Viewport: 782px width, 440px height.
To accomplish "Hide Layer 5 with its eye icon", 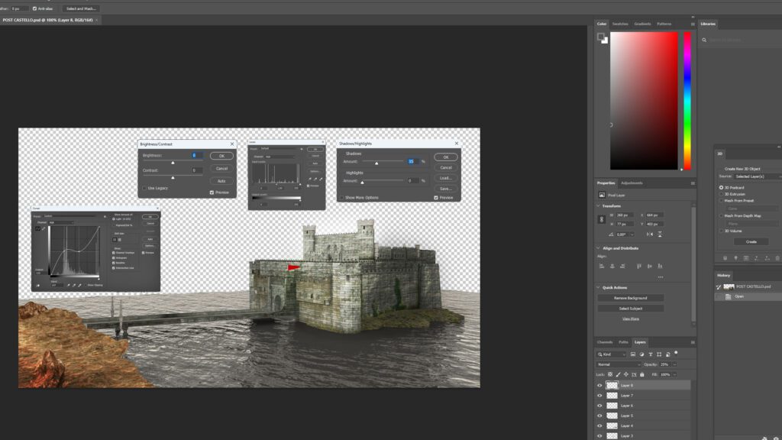I will (599, 416).
